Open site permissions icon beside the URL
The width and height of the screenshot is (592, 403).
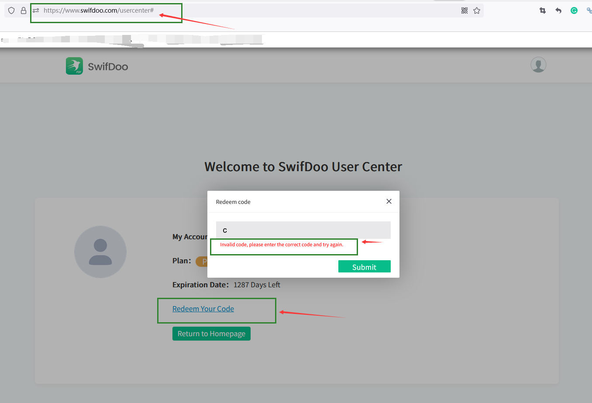[36, 10]
